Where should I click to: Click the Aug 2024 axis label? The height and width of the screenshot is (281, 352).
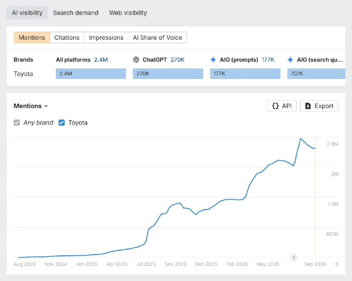pyautogui.click(x=25, y=264)
